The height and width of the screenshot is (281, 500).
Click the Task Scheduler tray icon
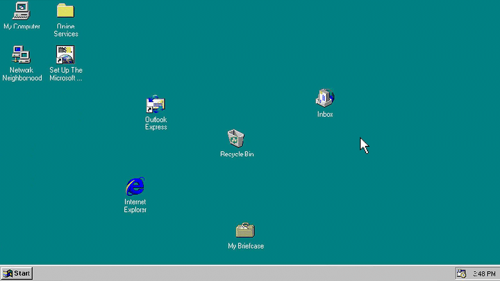(461, 274)
